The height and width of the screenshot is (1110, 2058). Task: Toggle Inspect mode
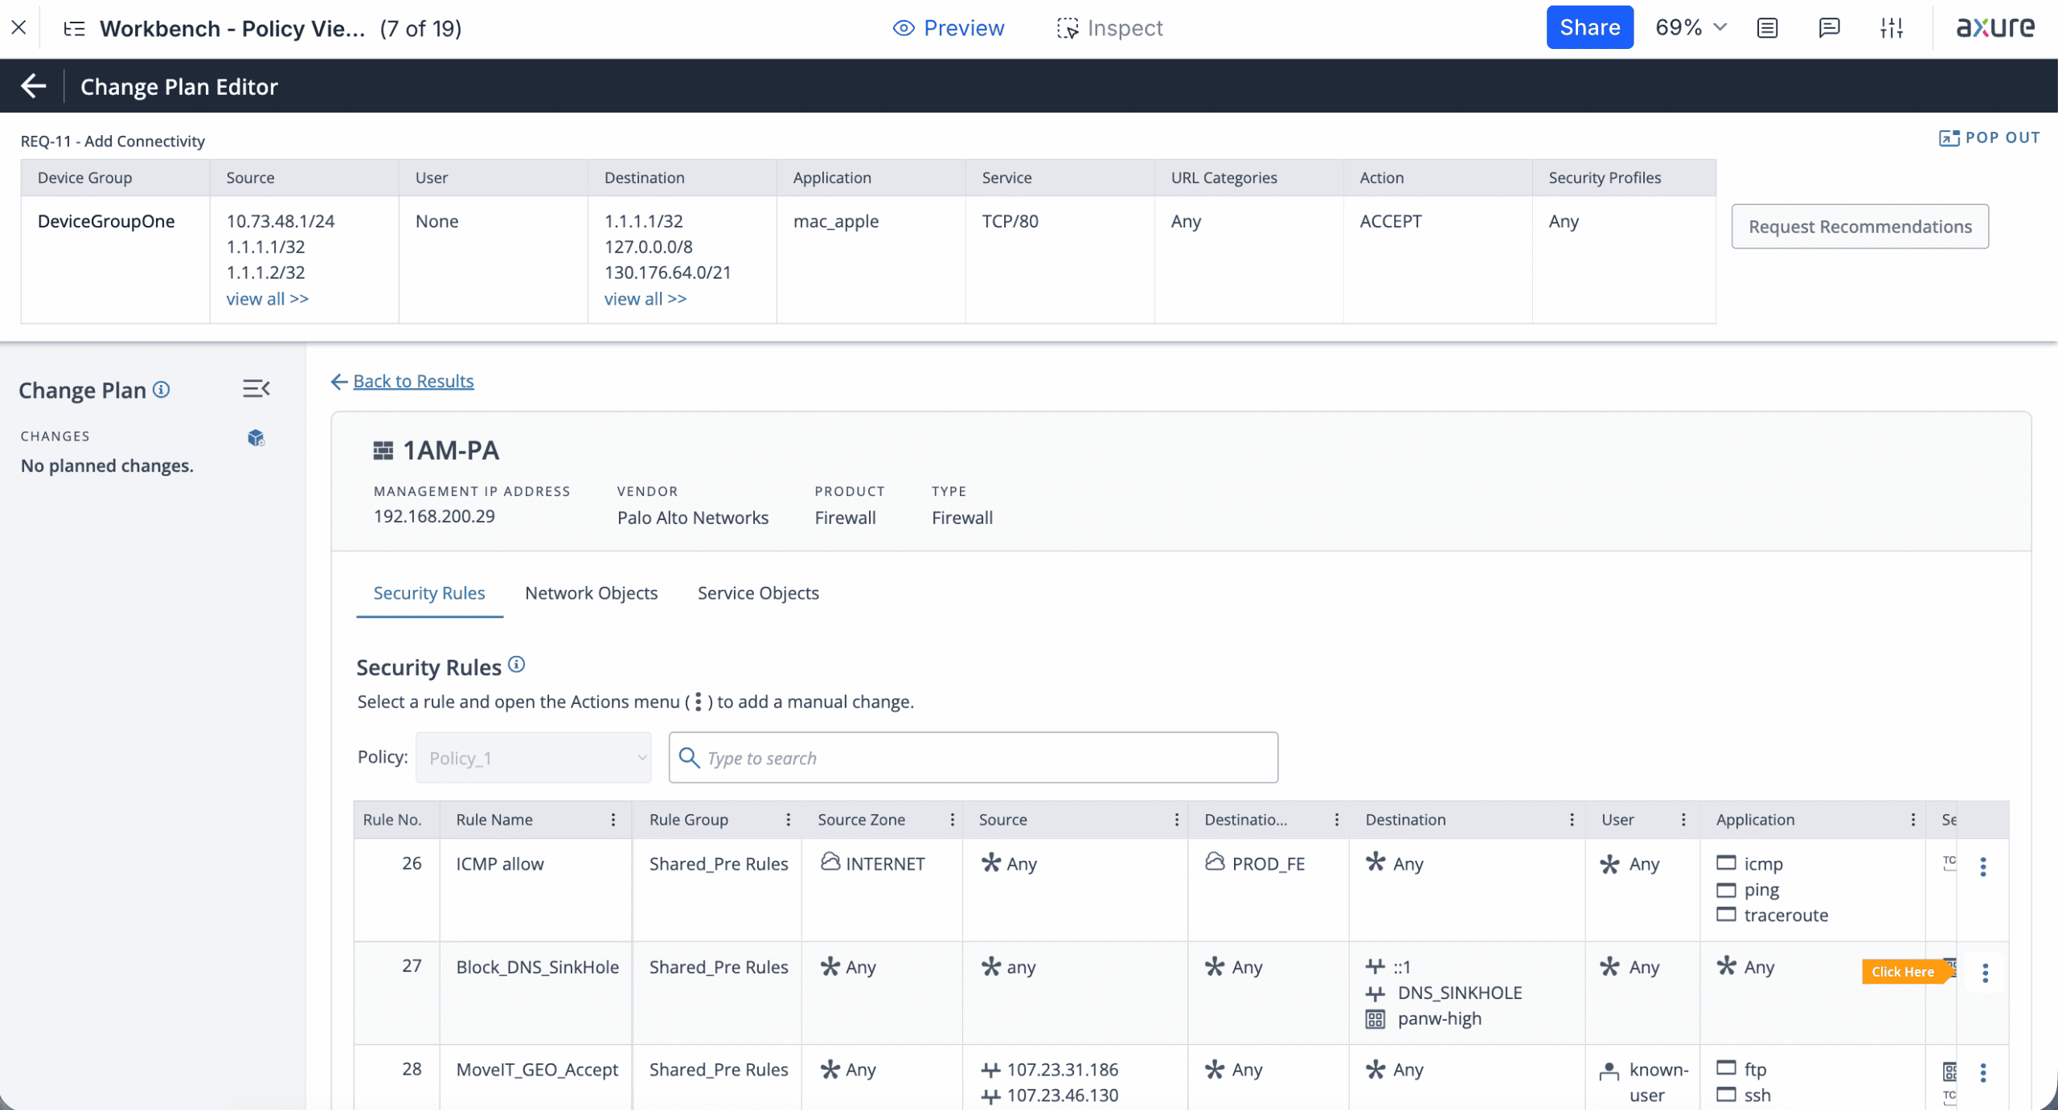[x=1109, y=28]
